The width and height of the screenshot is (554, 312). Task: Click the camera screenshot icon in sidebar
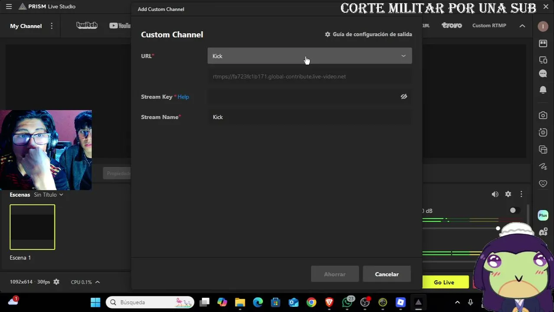(543, 115)
